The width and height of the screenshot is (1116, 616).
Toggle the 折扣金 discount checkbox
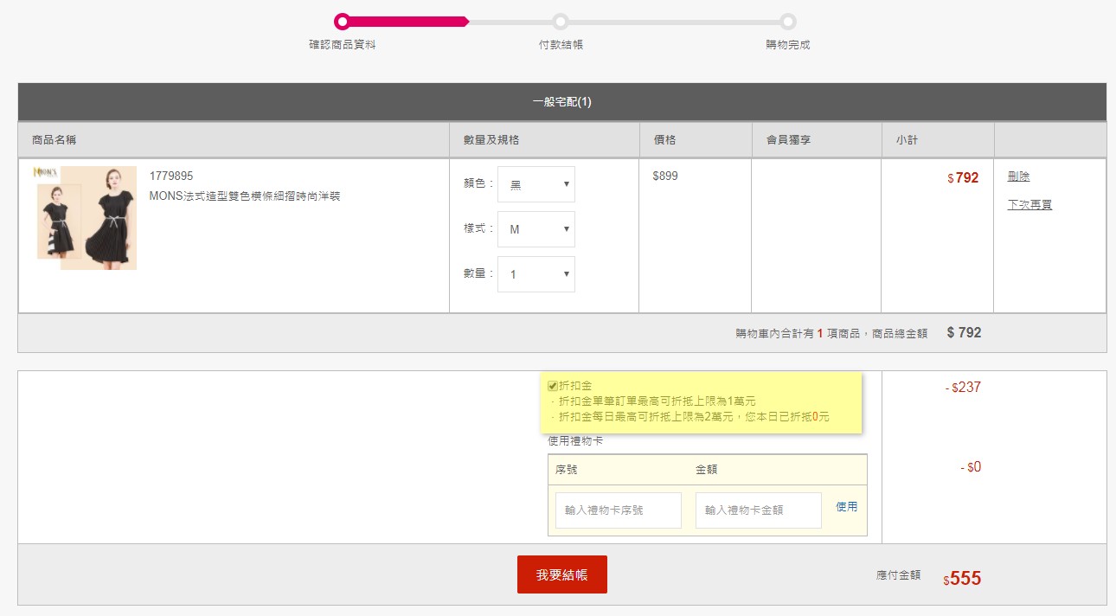[553, 386]
